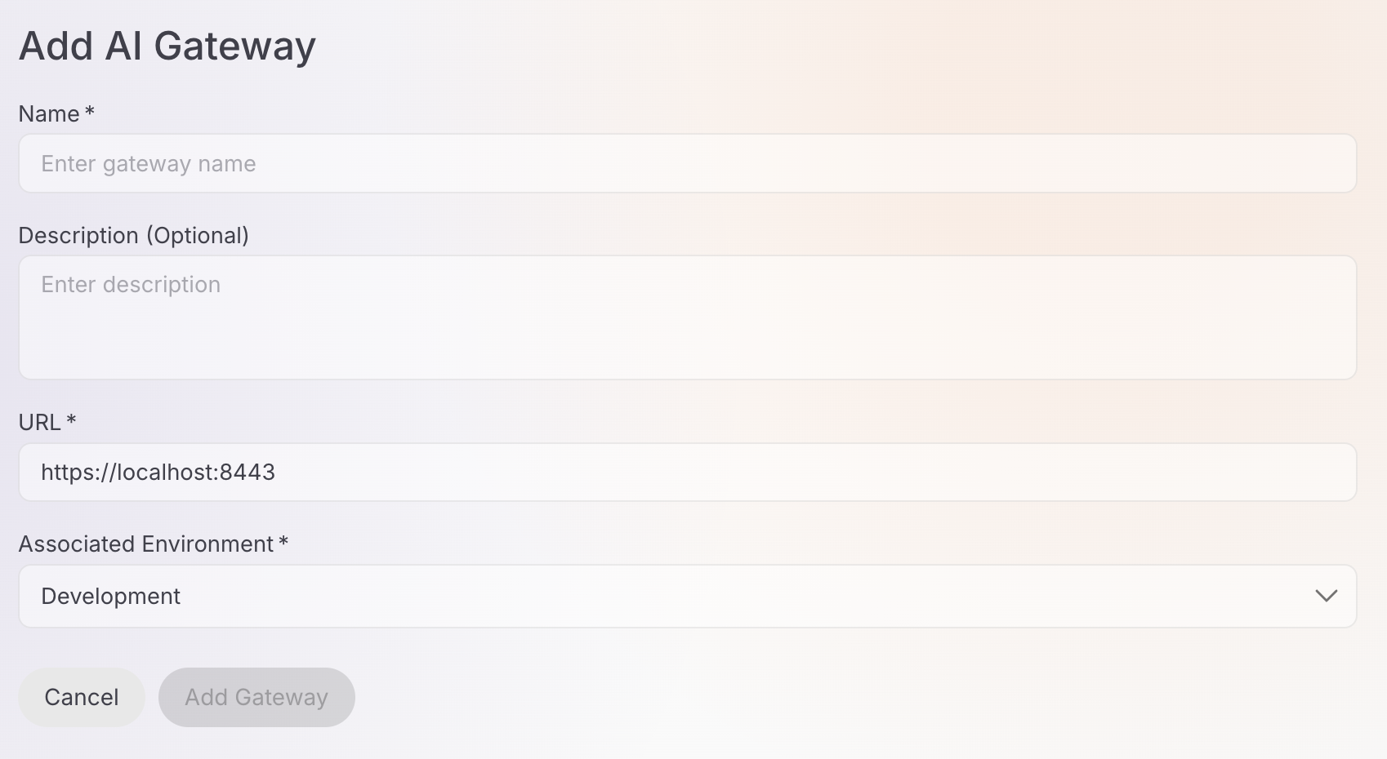Click the "(Optional)" text after Description

198,235
